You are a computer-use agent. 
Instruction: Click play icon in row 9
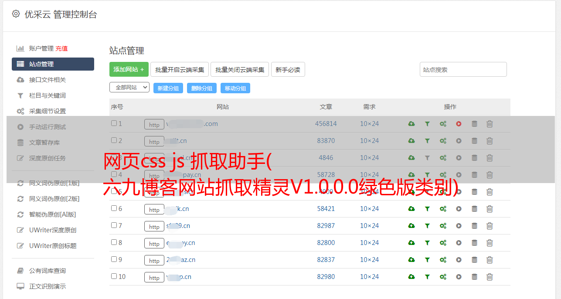coord(459,260)
